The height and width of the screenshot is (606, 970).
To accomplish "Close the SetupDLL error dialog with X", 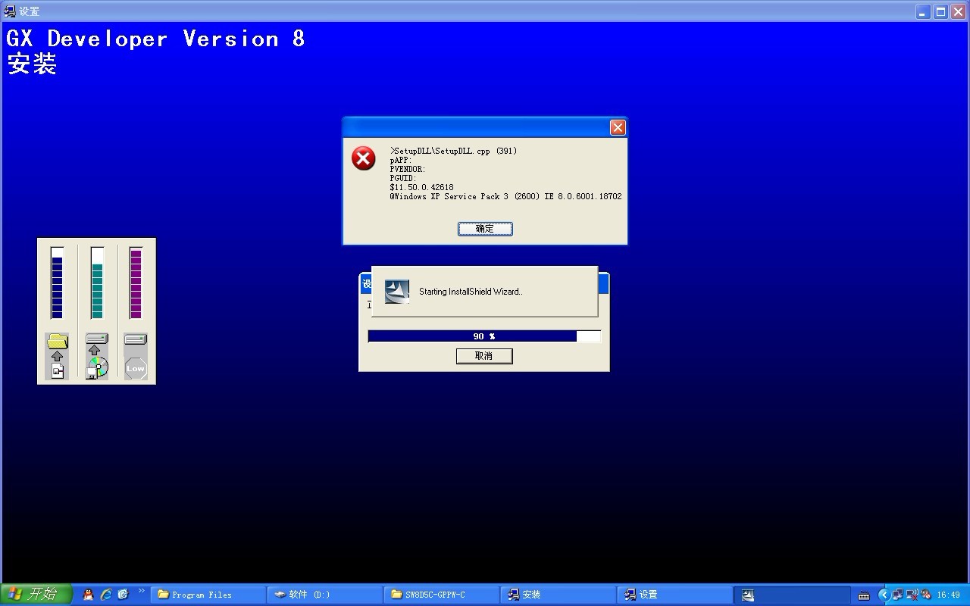I will [x=618, y=128].
